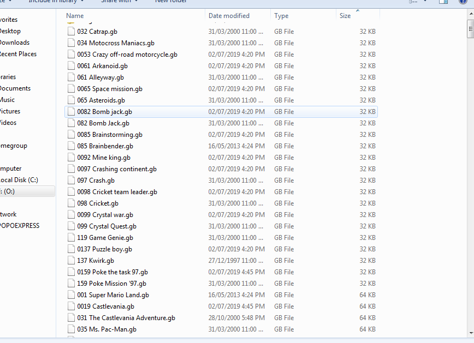The height and width of the screenshot is (343, 474).
Task: Click date 28/10/2000 5:48 PM of Castlevania Adventure
Action: click(236, 318)
